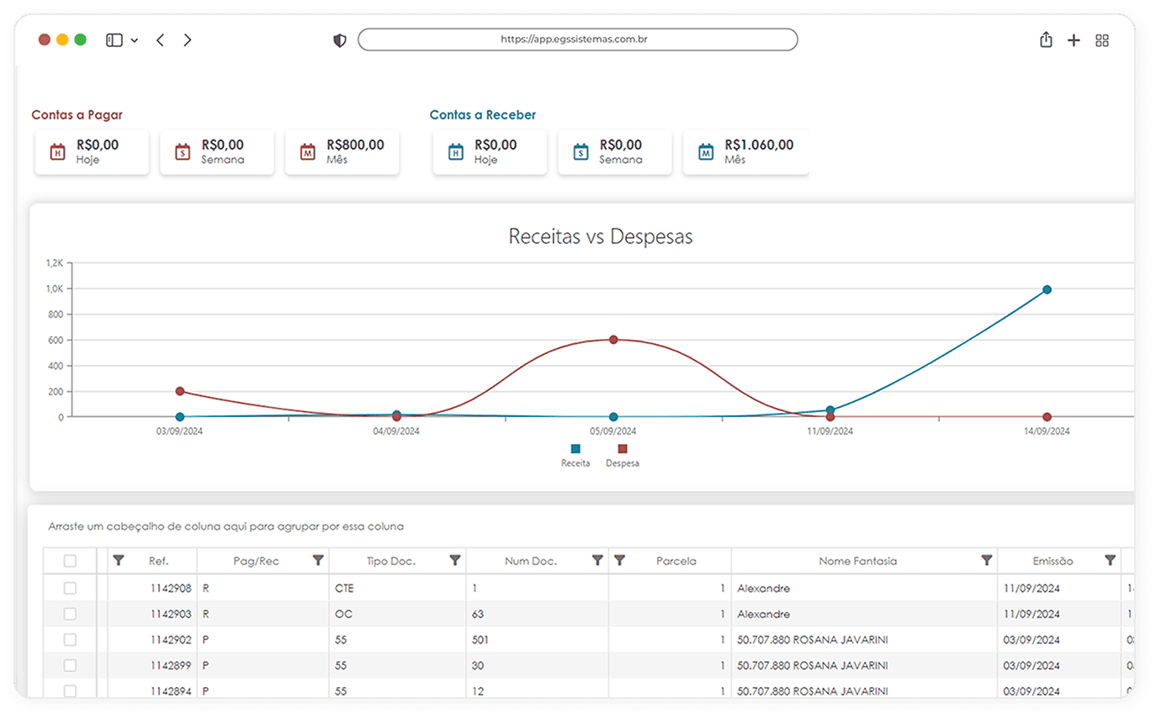Open a new tab with plus icon
Image resolution: width=1156 pixels, height=719 pixels.
point(1074,40)
